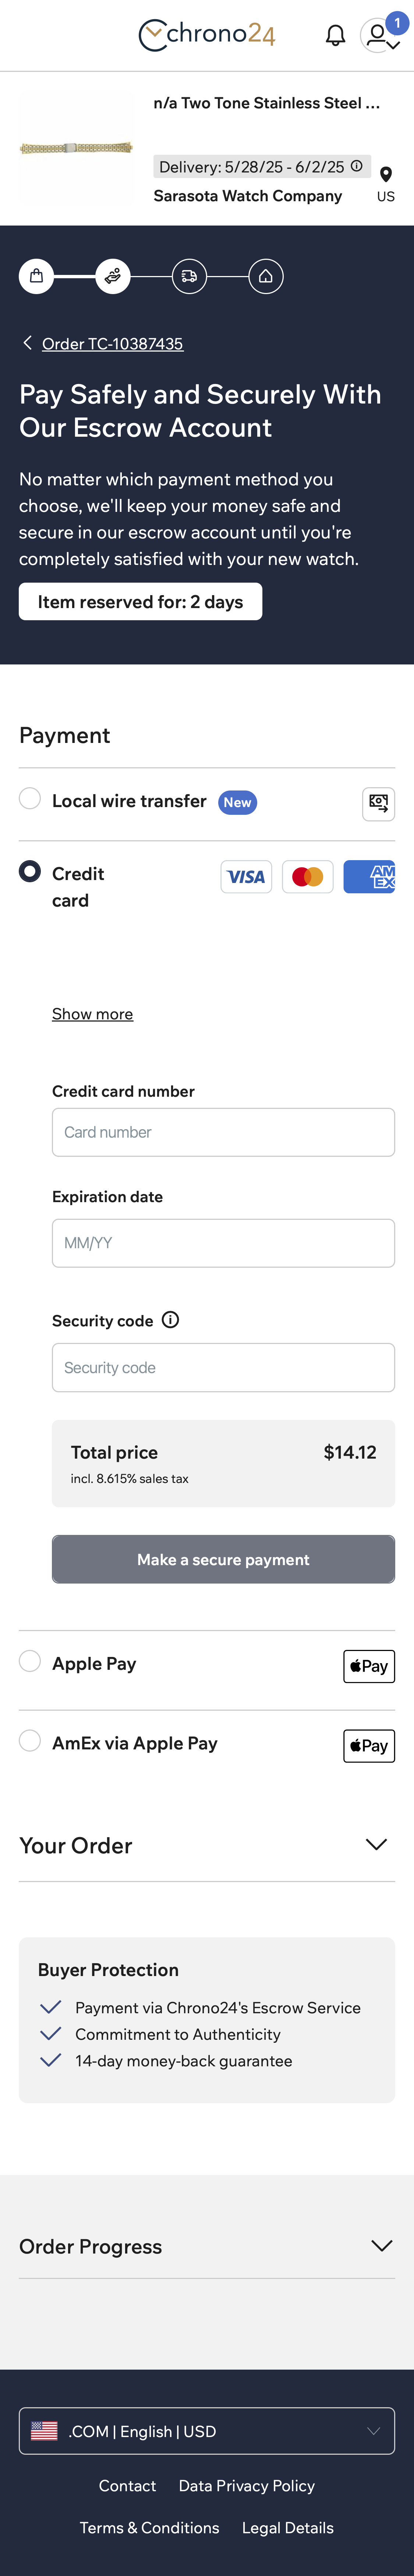Click the Credit card number field

click(x=223, y=1132)
